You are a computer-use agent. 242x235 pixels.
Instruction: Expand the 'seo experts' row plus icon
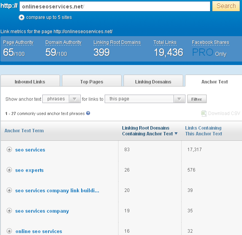tap(9, 170)
